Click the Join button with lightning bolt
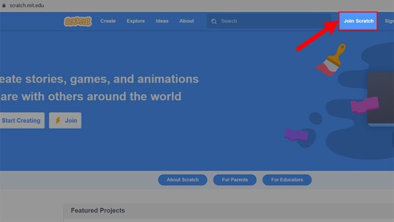 65,120
